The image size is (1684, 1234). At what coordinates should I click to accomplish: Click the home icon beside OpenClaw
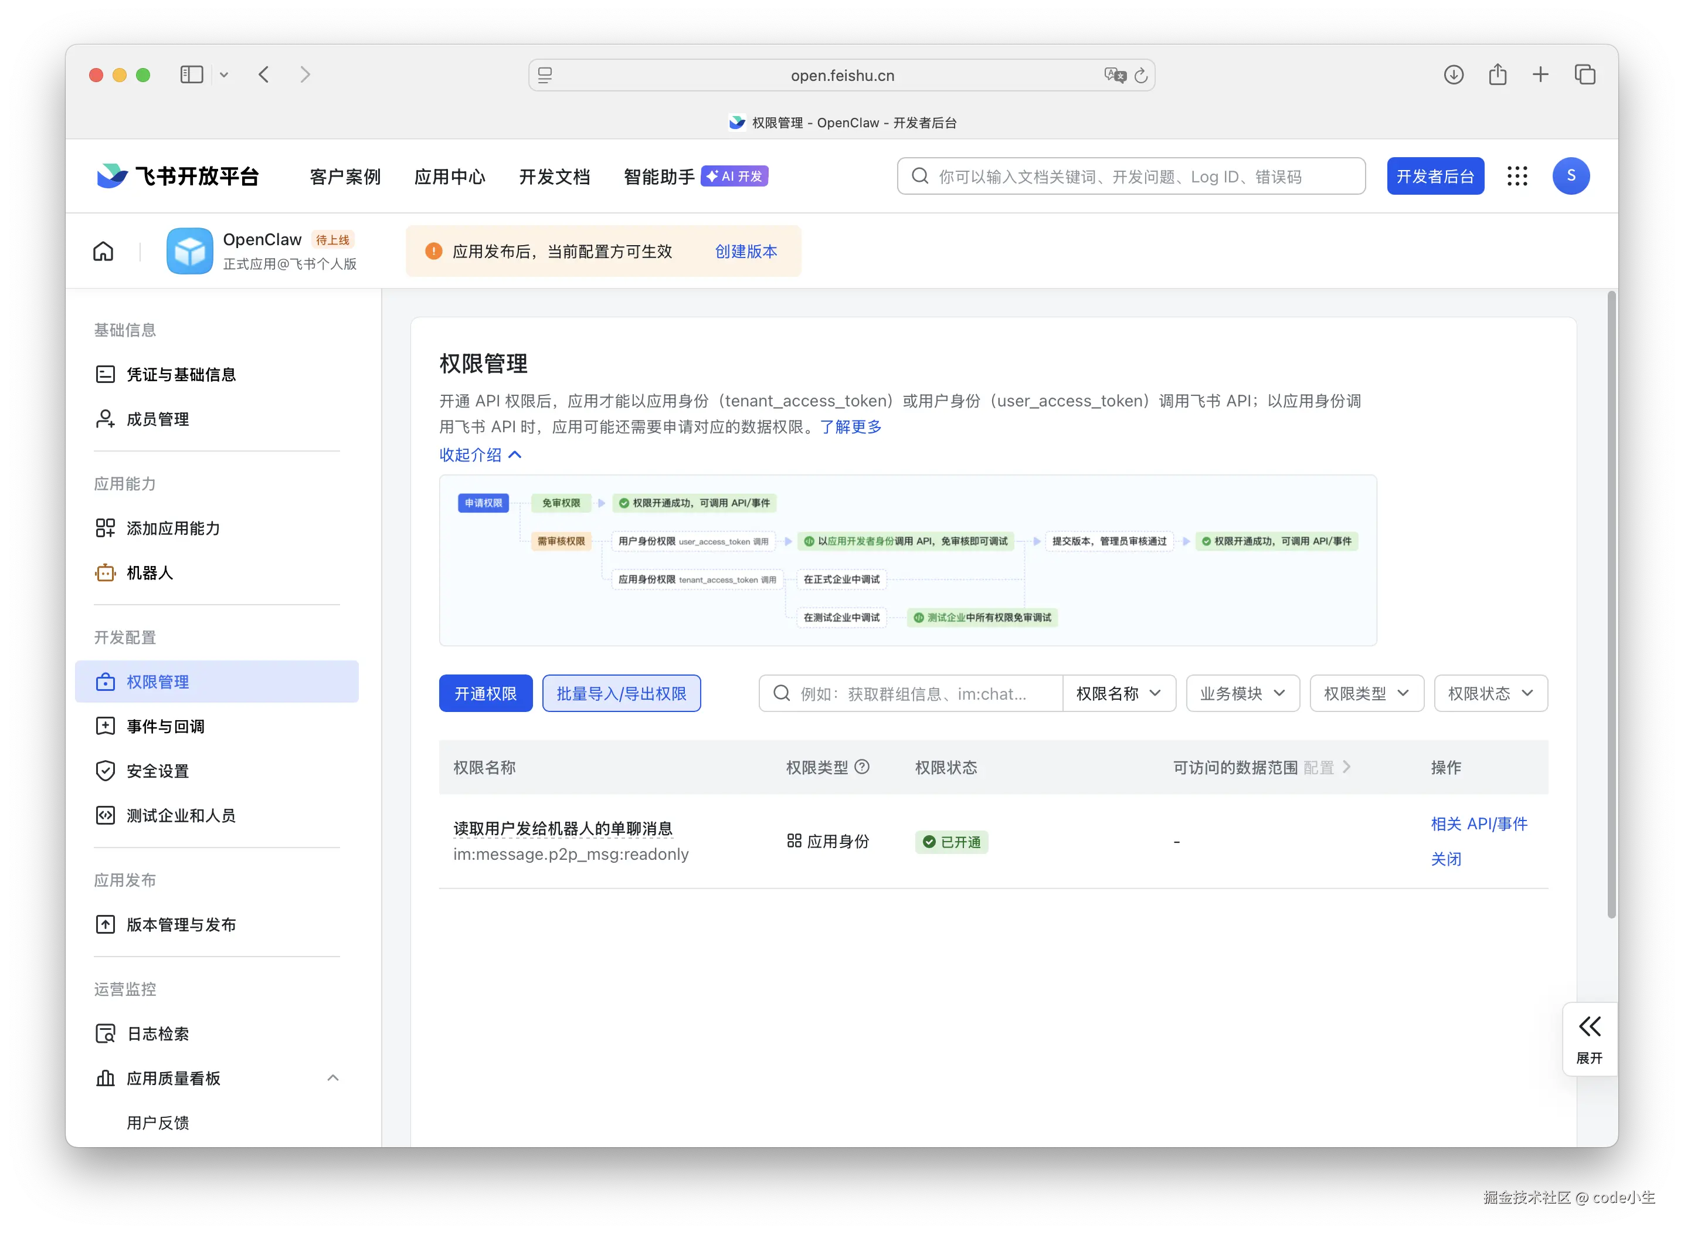(x=103, y=251)
